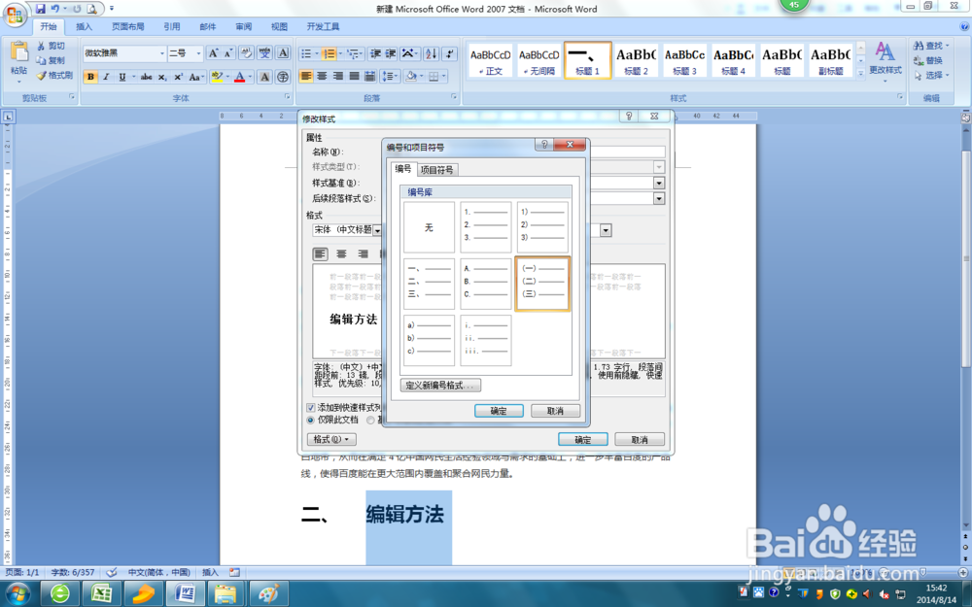The image size is (972, 607).
Task: Confirm the numbering dialog with OK button
Action: pos(499,411)
